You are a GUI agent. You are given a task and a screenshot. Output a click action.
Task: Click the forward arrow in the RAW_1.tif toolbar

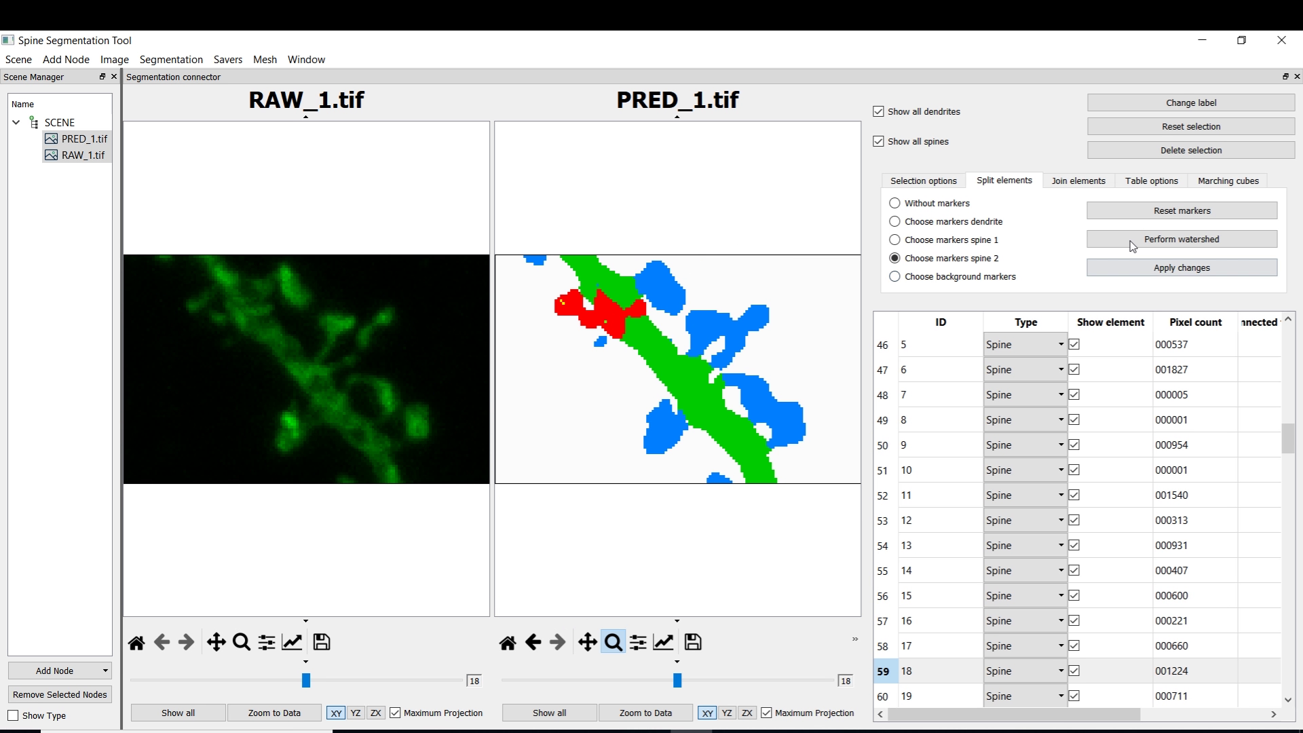(186, 643)
